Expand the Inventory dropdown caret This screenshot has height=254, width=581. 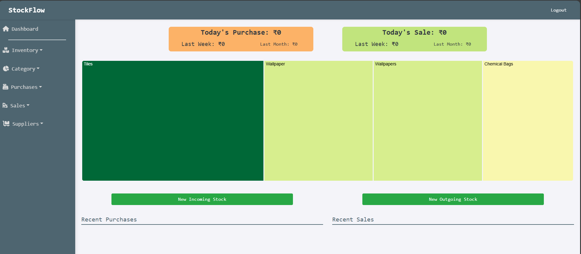point(41,50)
